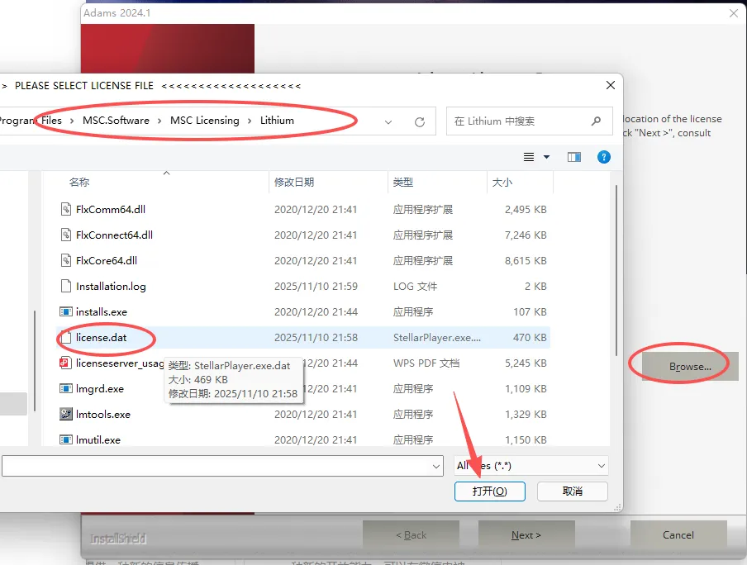The width and height of the screenshot is (747, 565).
Task: Select the FlxCore64.dll file name
Action: click(x=107, y=260)
